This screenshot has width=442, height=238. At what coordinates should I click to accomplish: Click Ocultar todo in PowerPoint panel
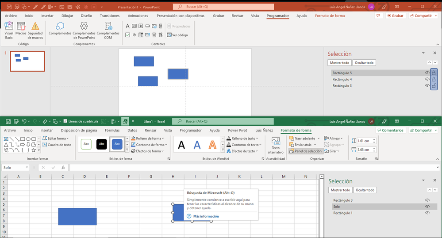[x=364, y=63]
